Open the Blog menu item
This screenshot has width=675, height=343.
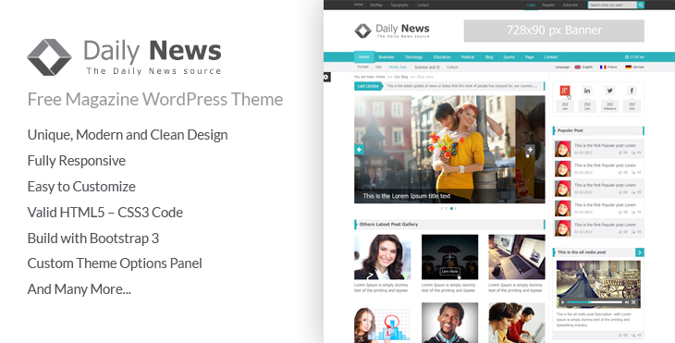coord(489,57)
